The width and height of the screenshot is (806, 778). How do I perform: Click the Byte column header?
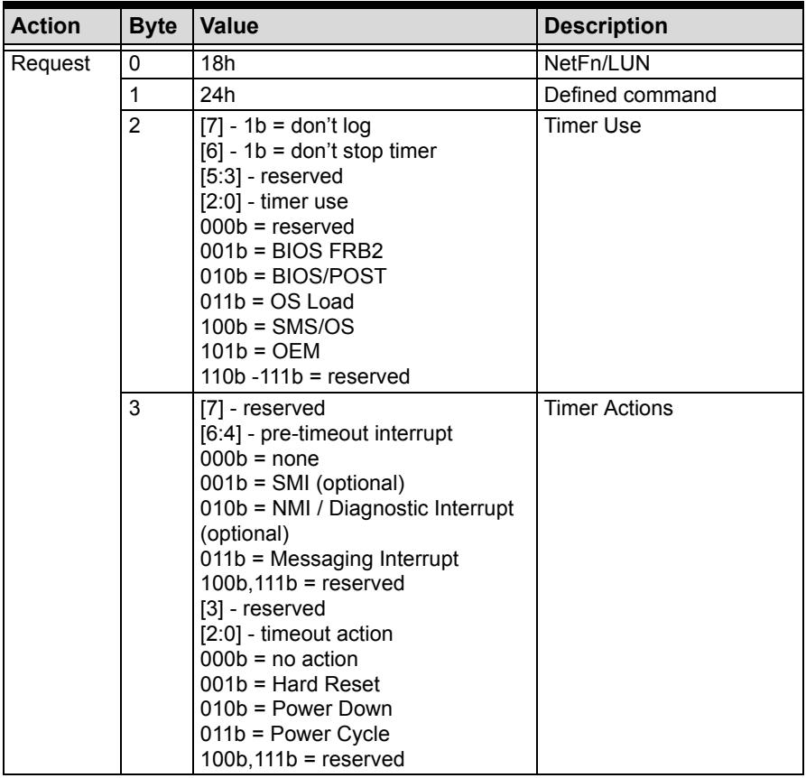[x=153, y=26]
